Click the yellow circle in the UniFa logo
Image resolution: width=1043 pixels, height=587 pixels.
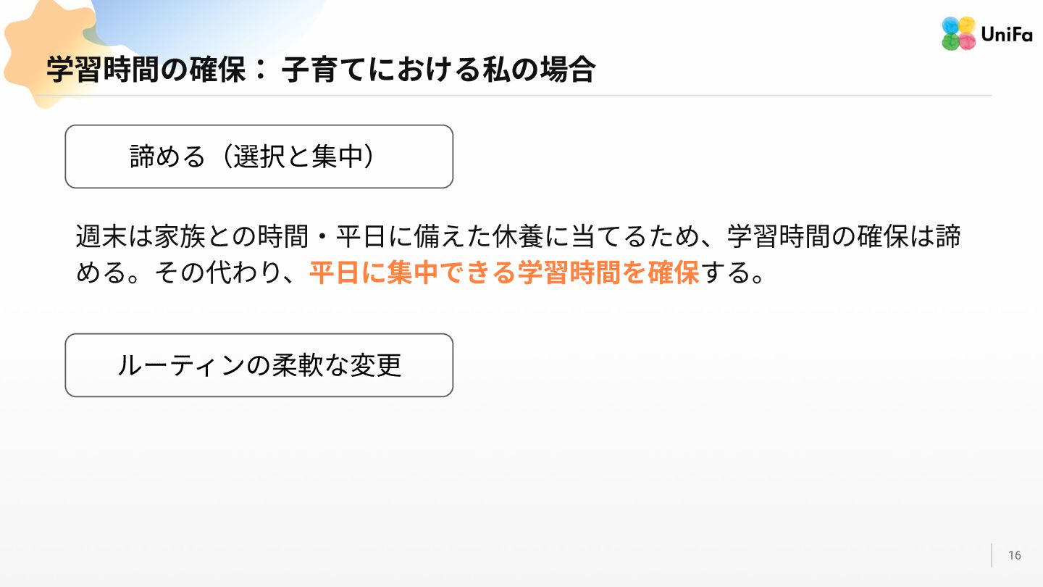(x=967, y=25)
